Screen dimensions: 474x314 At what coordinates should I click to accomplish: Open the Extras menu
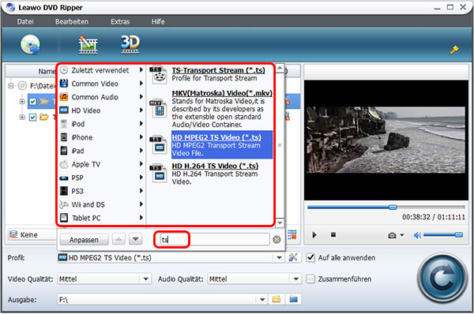(x=120, y=22)
